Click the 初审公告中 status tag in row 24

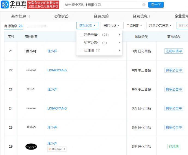174,108
